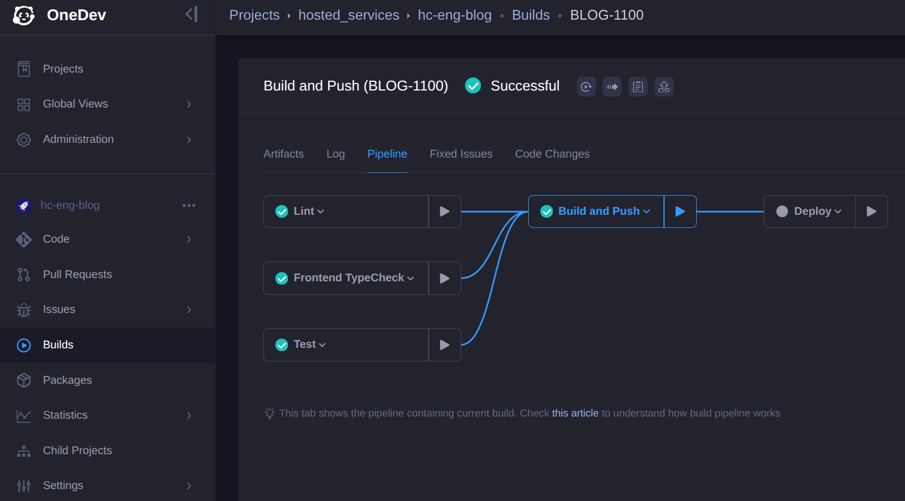Click the upload/export icon in build header
905x501 pixels.
664,87
